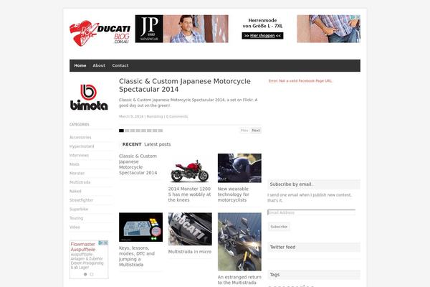The height and width of the screenshot is (287, 430).
Task: Open the Naked category
Action: [75, 191]
